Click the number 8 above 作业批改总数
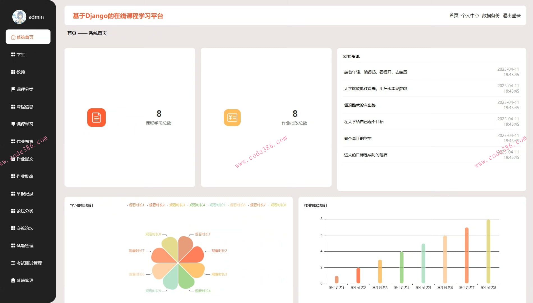The width and height of the screenshot is (533, 303). coord(295,114)
